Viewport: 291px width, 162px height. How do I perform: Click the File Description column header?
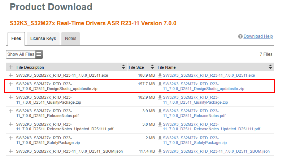[x=71, y=67]
